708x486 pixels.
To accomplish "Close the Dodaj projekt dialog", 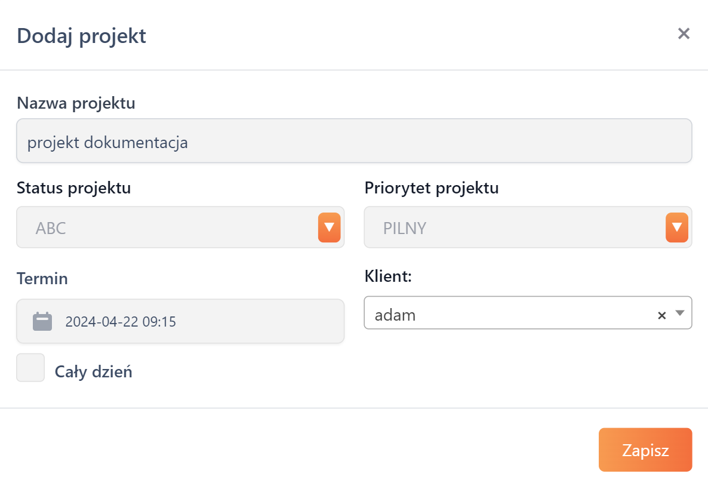I will pyautogui.click(x=684, y=33).
